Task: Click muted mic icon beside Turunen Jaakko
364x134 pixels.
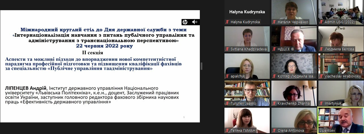Action: pos(227,103)
